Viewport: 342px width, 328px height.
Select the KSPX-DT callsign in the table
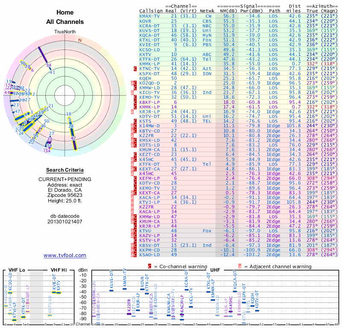pyautogui.click(x=150, y=73)
